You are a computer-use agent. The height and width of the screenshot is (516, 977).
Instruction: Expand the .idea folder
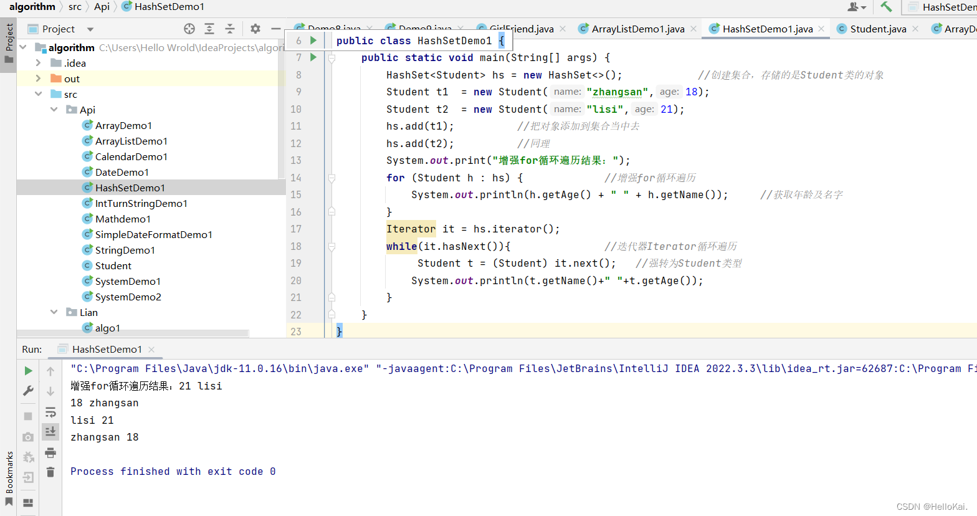click(38, 63)
